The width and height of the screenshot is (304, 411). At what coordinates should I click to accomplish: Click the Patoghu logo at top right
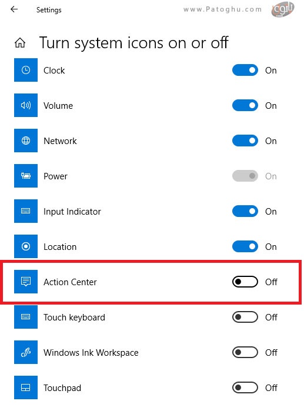282,9
